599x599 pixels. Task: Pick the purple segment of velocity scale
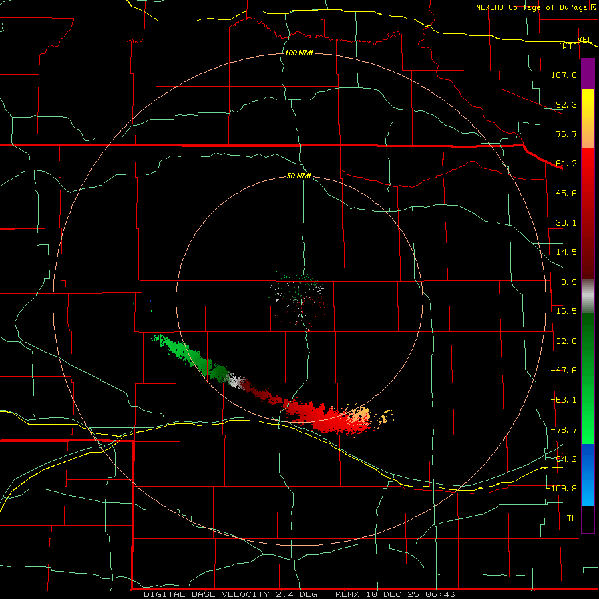click(588, 74)
